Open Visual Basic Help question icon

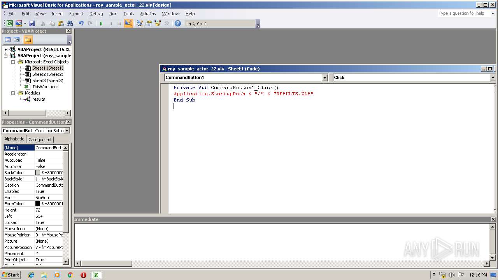(178, 23)
